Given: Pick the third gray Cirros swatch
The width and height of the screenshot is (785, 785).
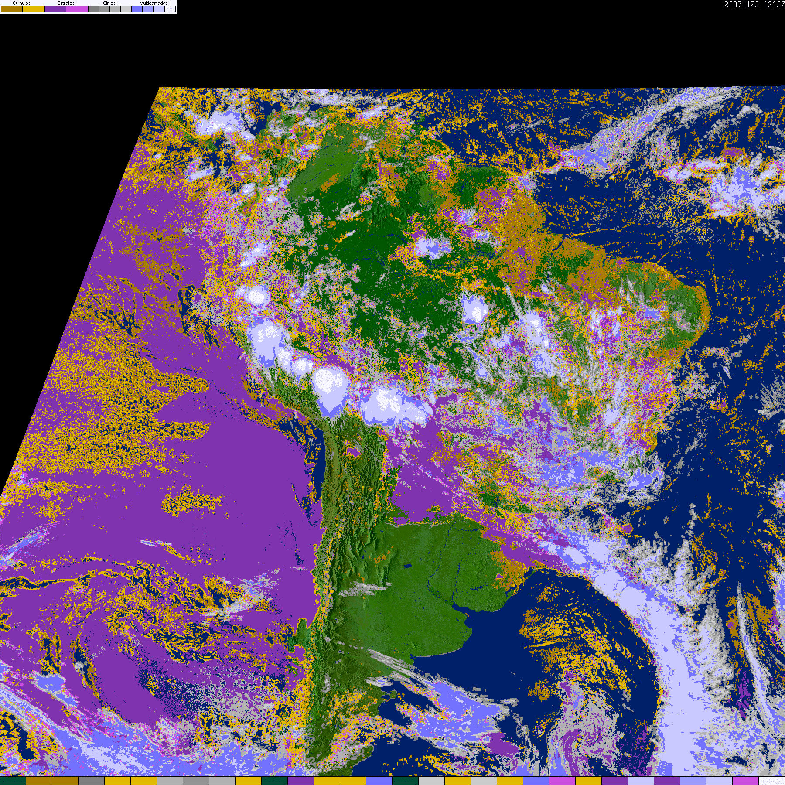Looking at the screenshot, I should pyautogui.click(x=115, y=9).
